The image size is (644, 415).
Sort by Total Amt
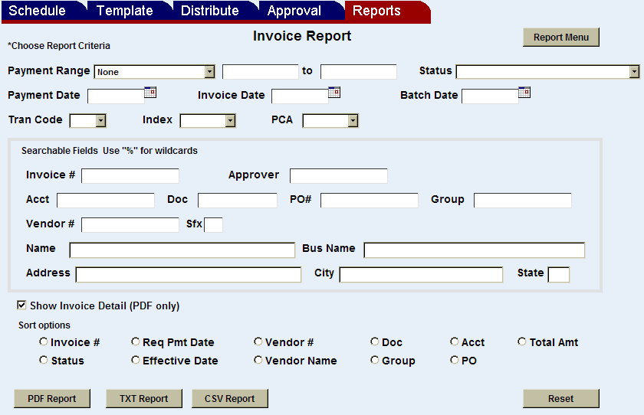(x=522, y=341)
